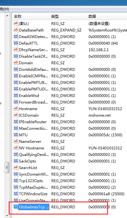Select the MTU registry value icon
Image resolution: width=127 pixels, height=218 pixels.
16,135
